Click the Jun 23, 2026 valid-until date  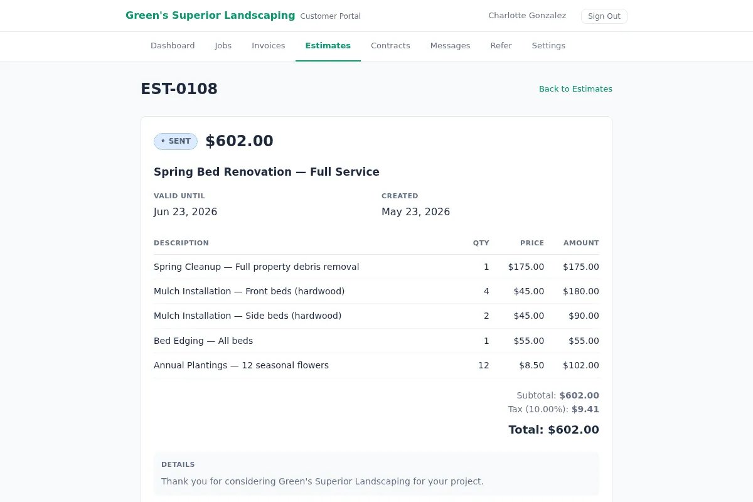click(185, 212)
